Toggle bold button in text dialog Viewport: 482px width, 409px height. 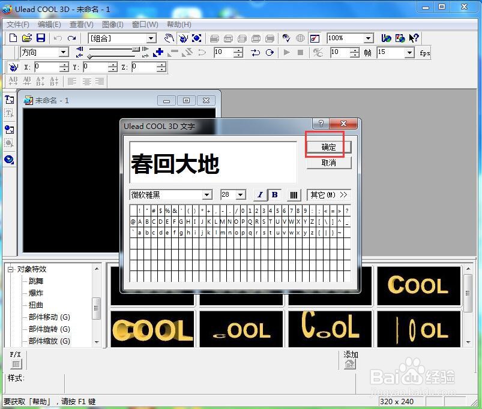274,195
